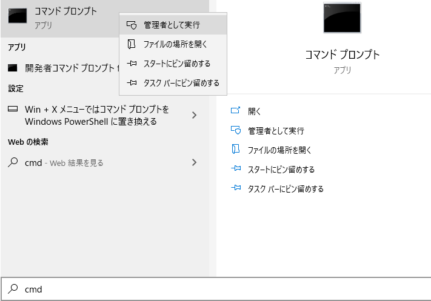
Task: Click ファイルの場所を開く in the right panel
Action: click(x=279, y=150)
